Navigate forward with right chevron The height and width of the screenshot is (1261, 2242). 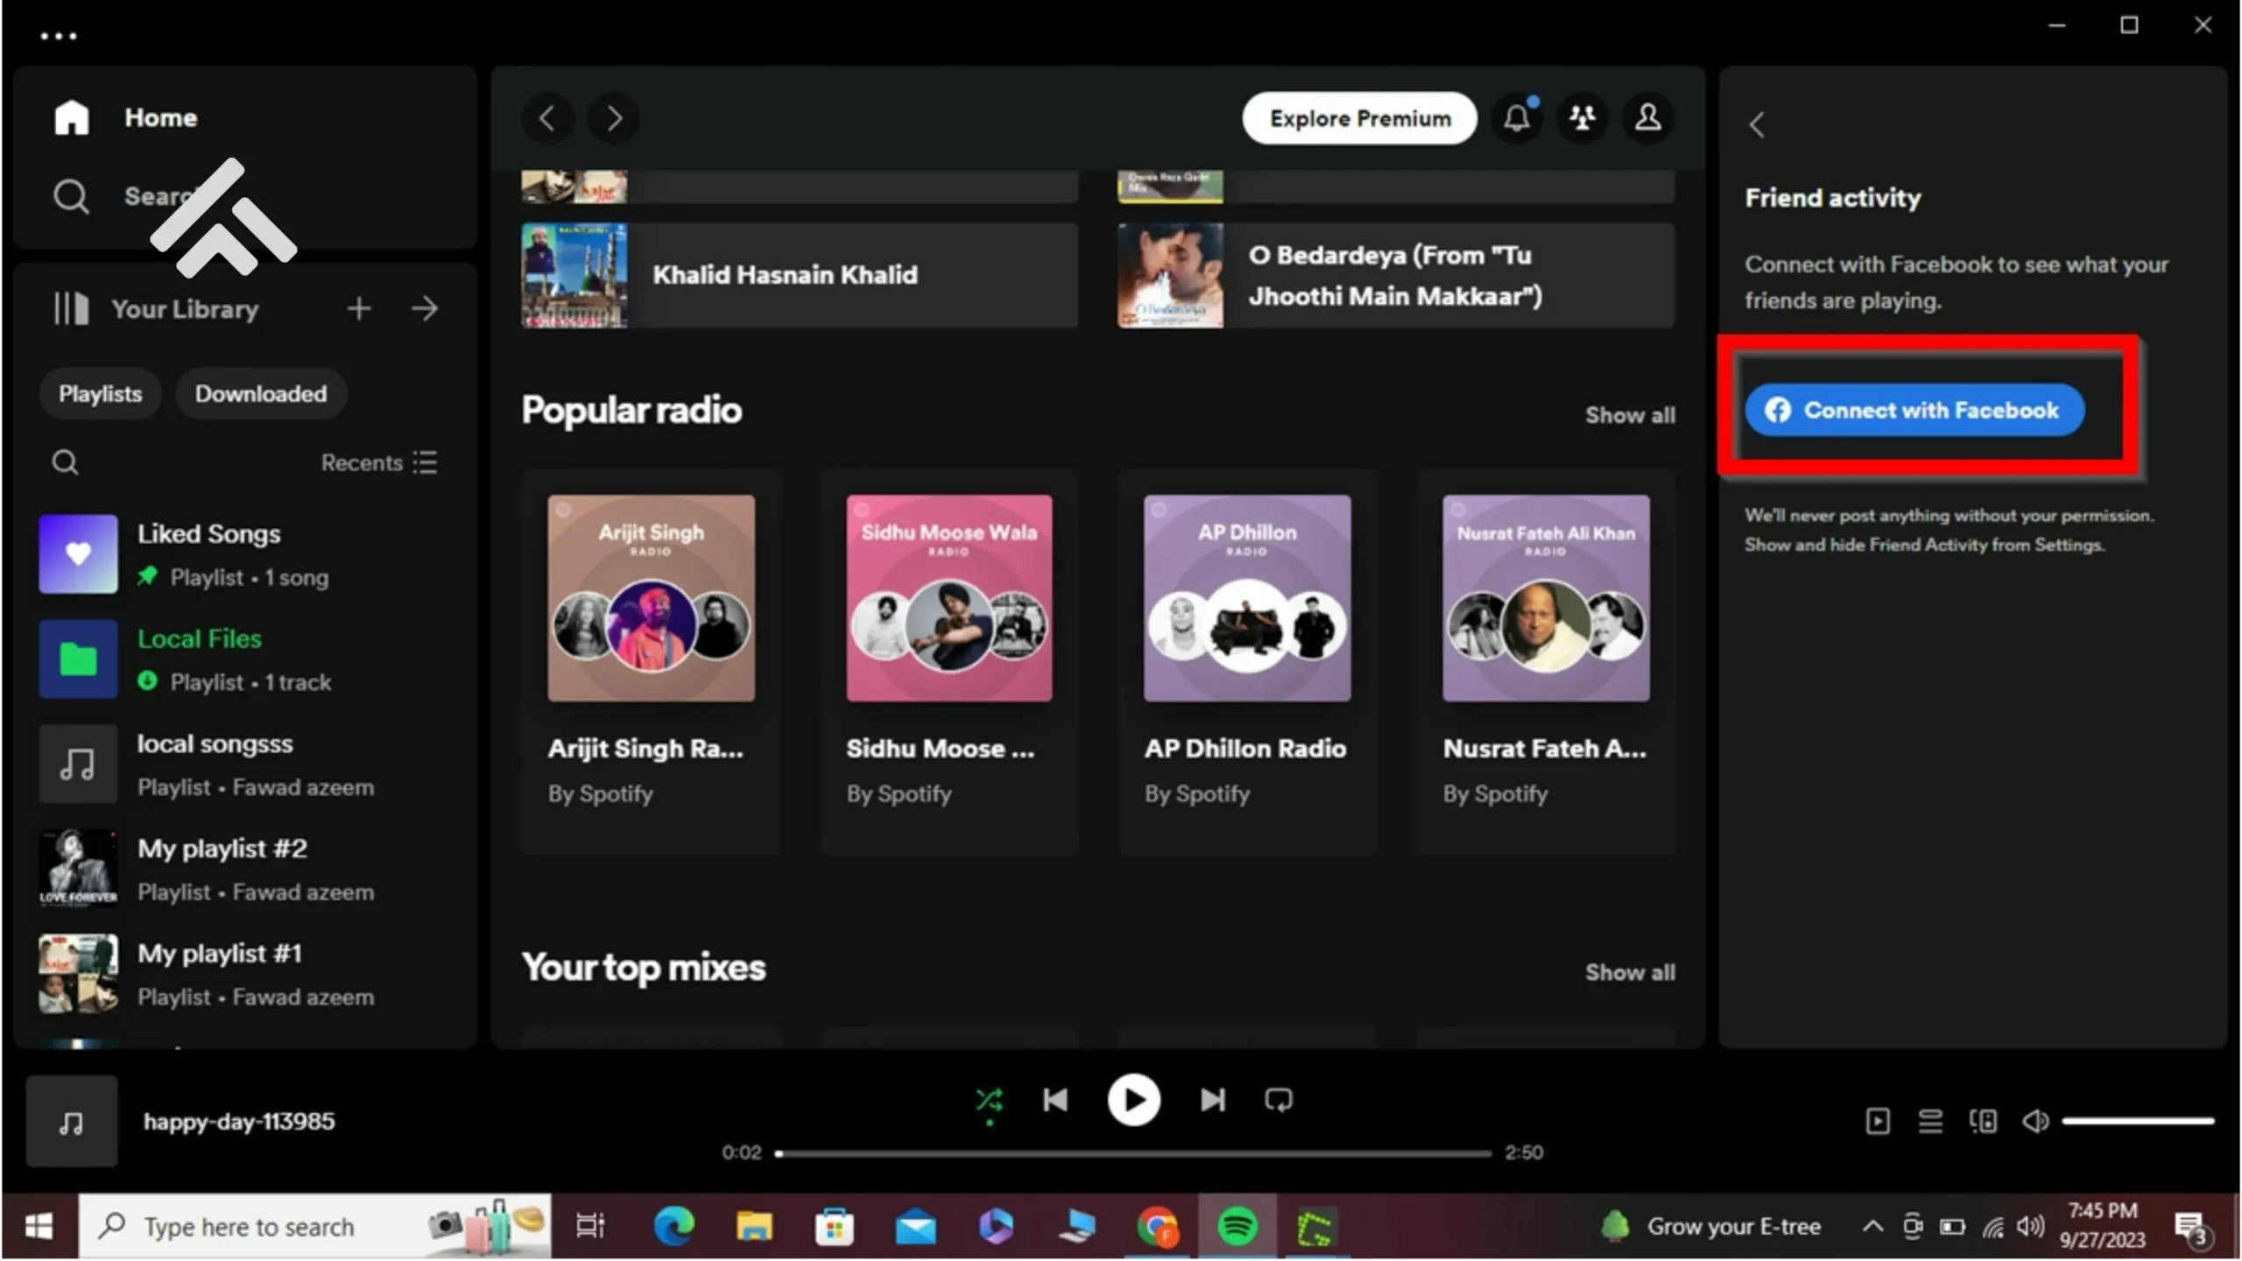point(614,118)
